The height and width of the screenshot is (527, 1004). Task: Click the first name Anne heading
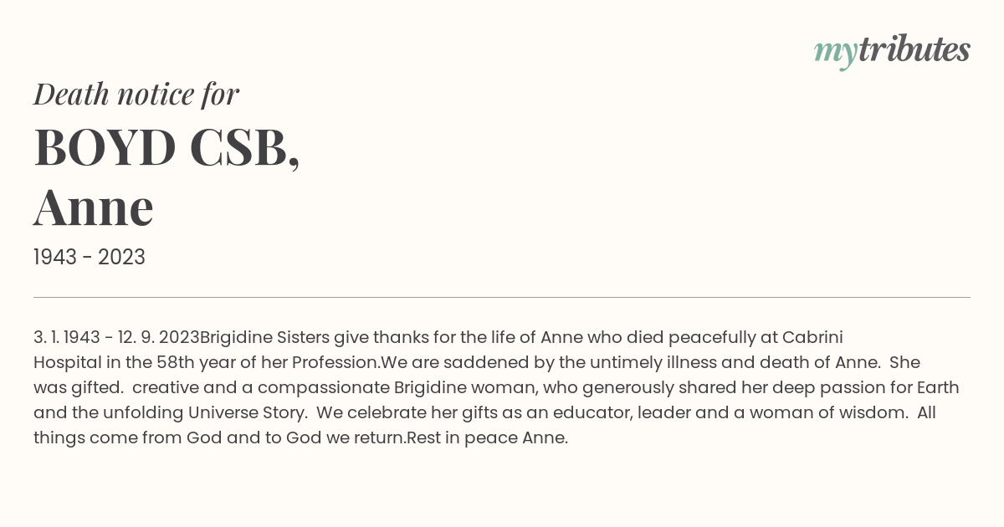(x=94, y=207)
